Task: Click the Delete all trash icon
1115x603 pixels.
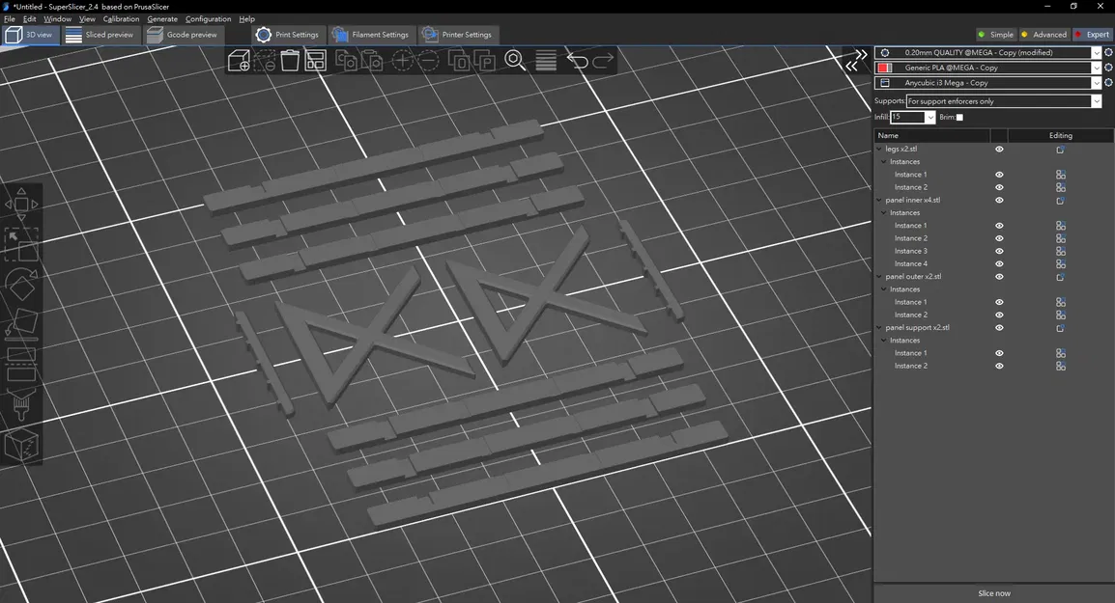Action: 290,61
